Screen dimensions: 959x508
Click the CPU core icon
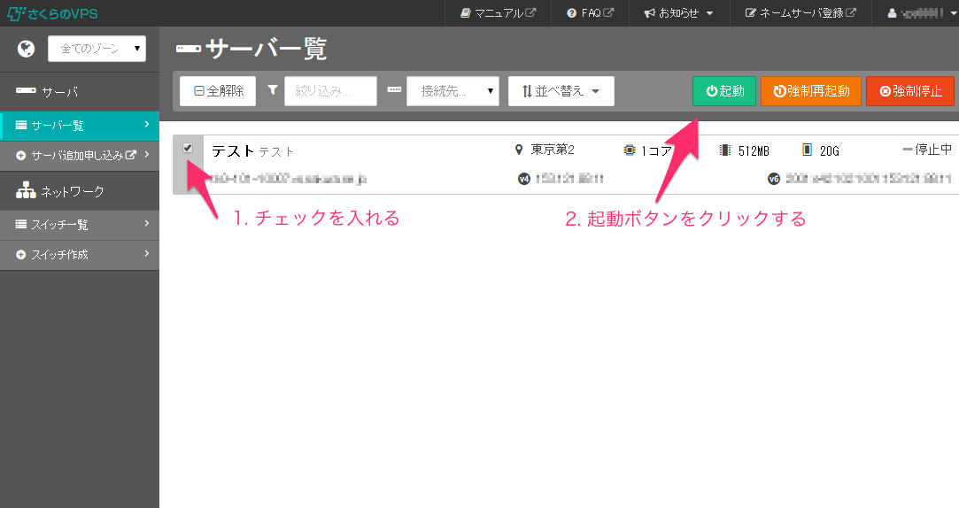(x=630, y=150)
